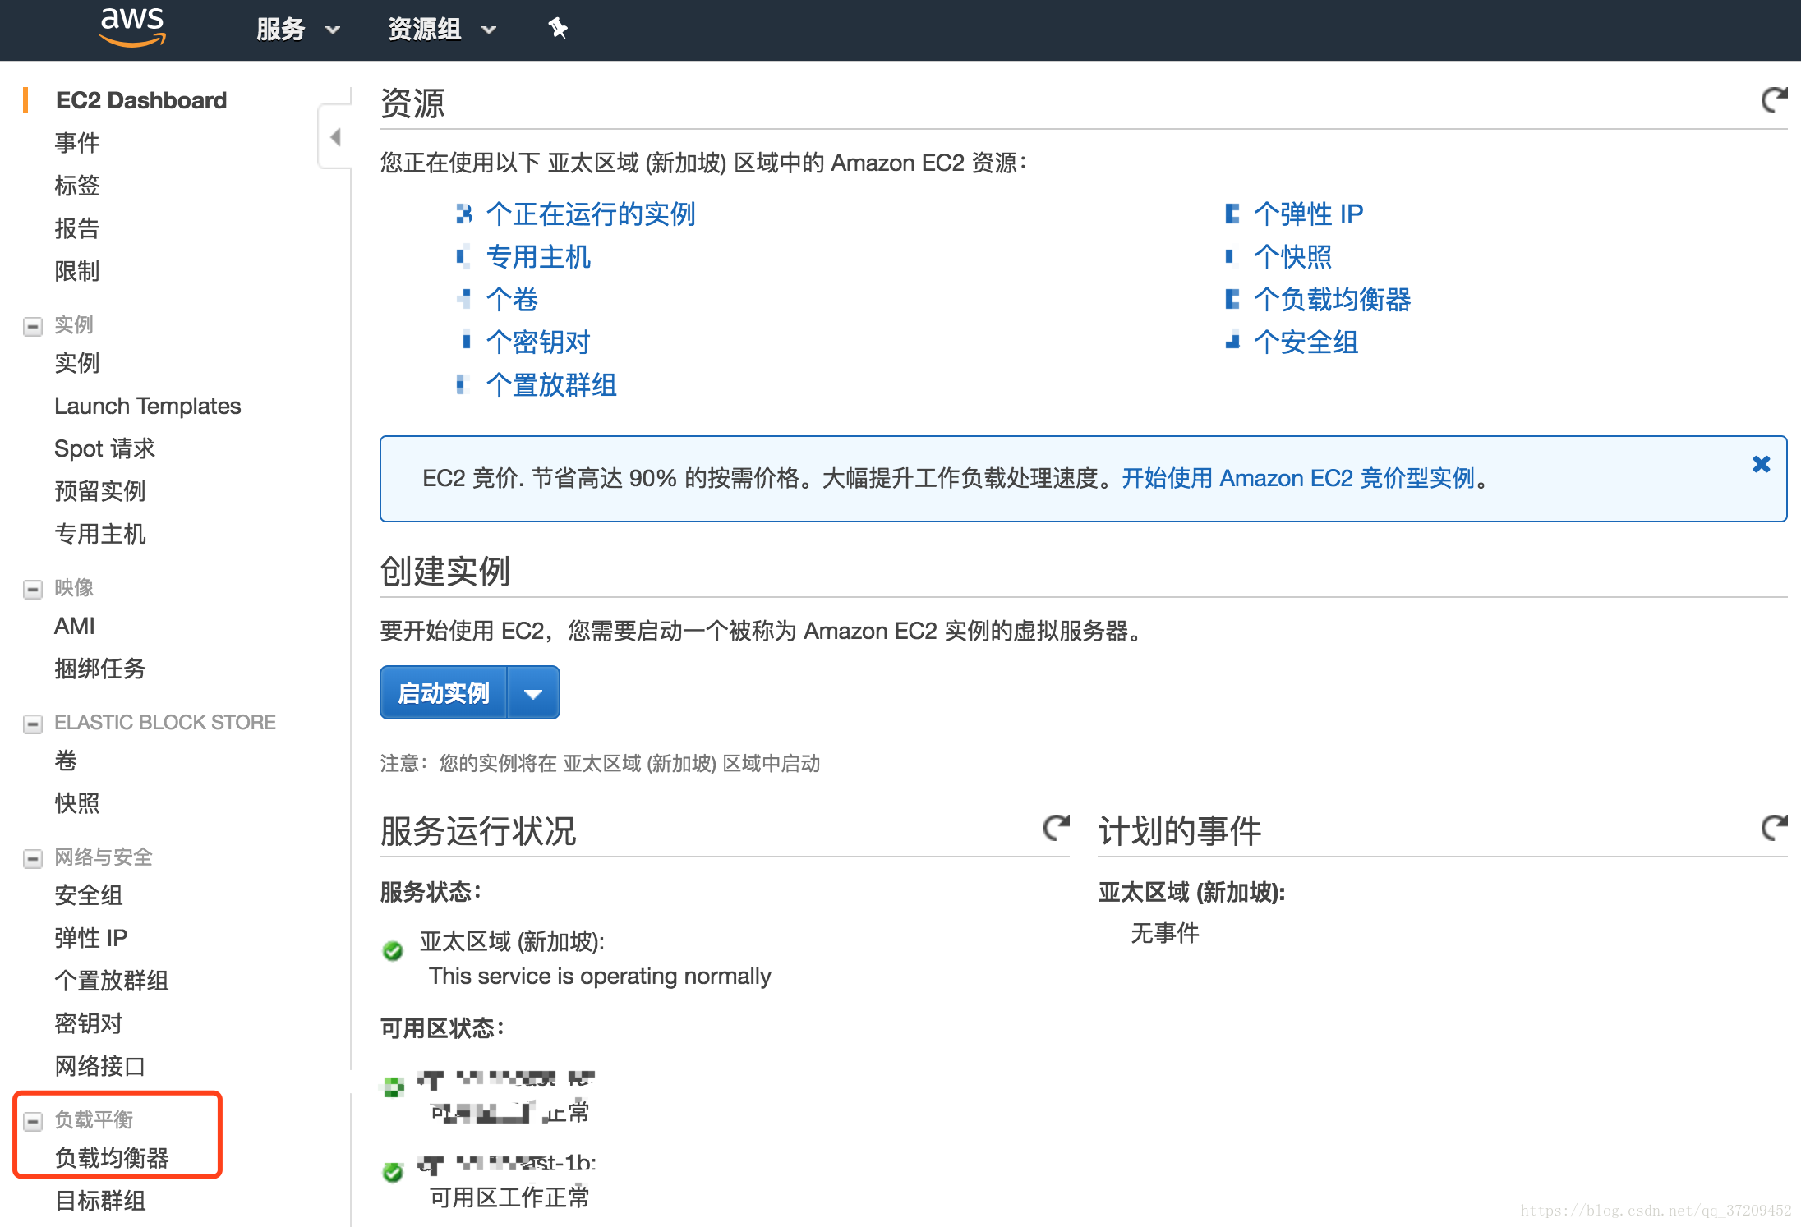Open EC2 Dashboard in sidebar
This screenshot has width=1801, height=1227.
pos(141,100)
